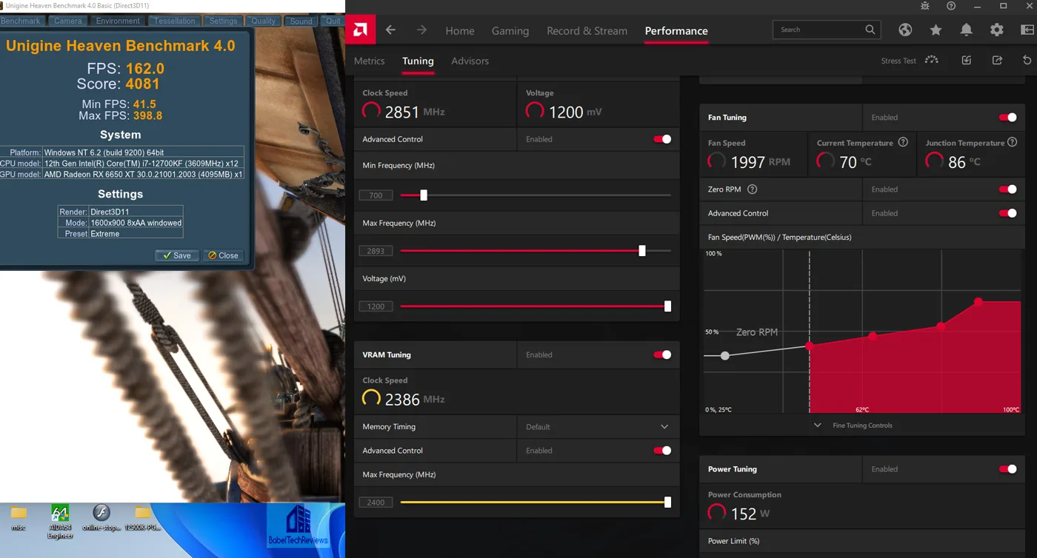Click the Stress Test label
This screenshot has width=1037, height=558.
pos(898,61)
